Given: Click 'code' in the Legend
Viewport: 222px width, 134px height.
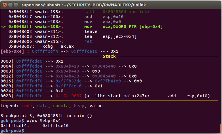Looking at the screenshot, I should point(26,106).
